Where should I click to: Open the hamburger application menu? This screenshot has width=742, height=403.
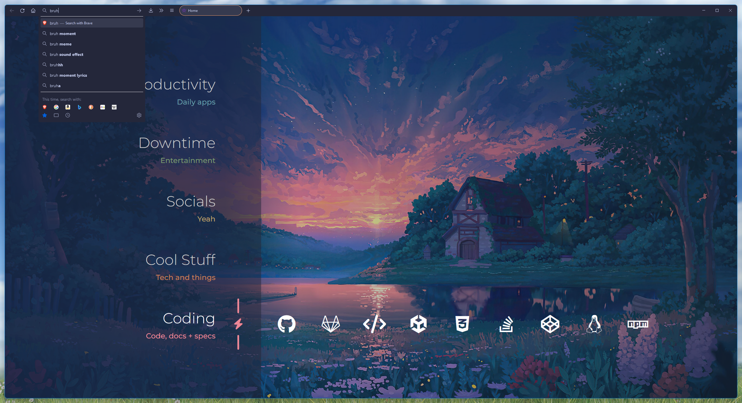[x=172, y=10]
